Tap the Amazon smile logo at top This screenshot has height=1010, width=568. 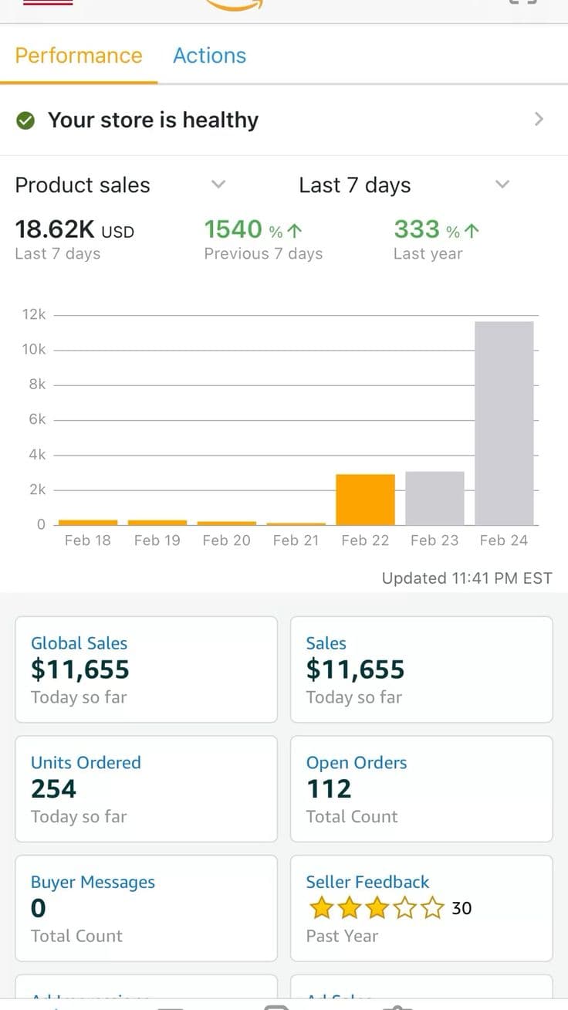pyautogui.click(x=234, y=6)
